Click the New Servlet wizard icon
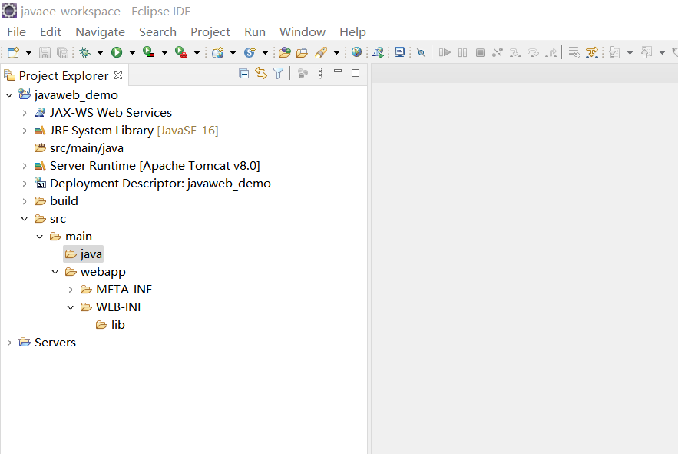 [250, 52]
